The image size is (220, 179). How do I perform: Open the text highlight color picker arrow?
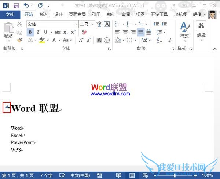(x=48, y=40)
